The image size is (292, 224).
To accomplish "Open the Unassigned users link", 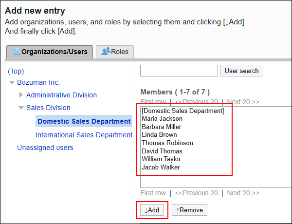I will tap(45, 148).
